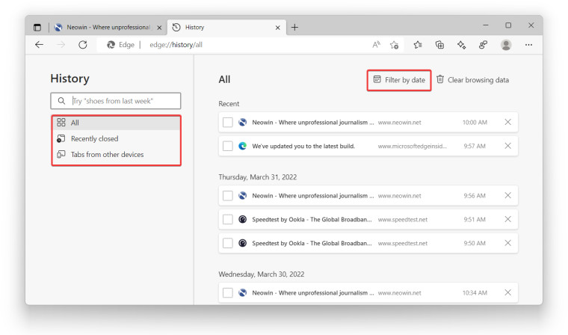
Task: Check the box for Neowin 10:34 AM entry
Action: 227,292
